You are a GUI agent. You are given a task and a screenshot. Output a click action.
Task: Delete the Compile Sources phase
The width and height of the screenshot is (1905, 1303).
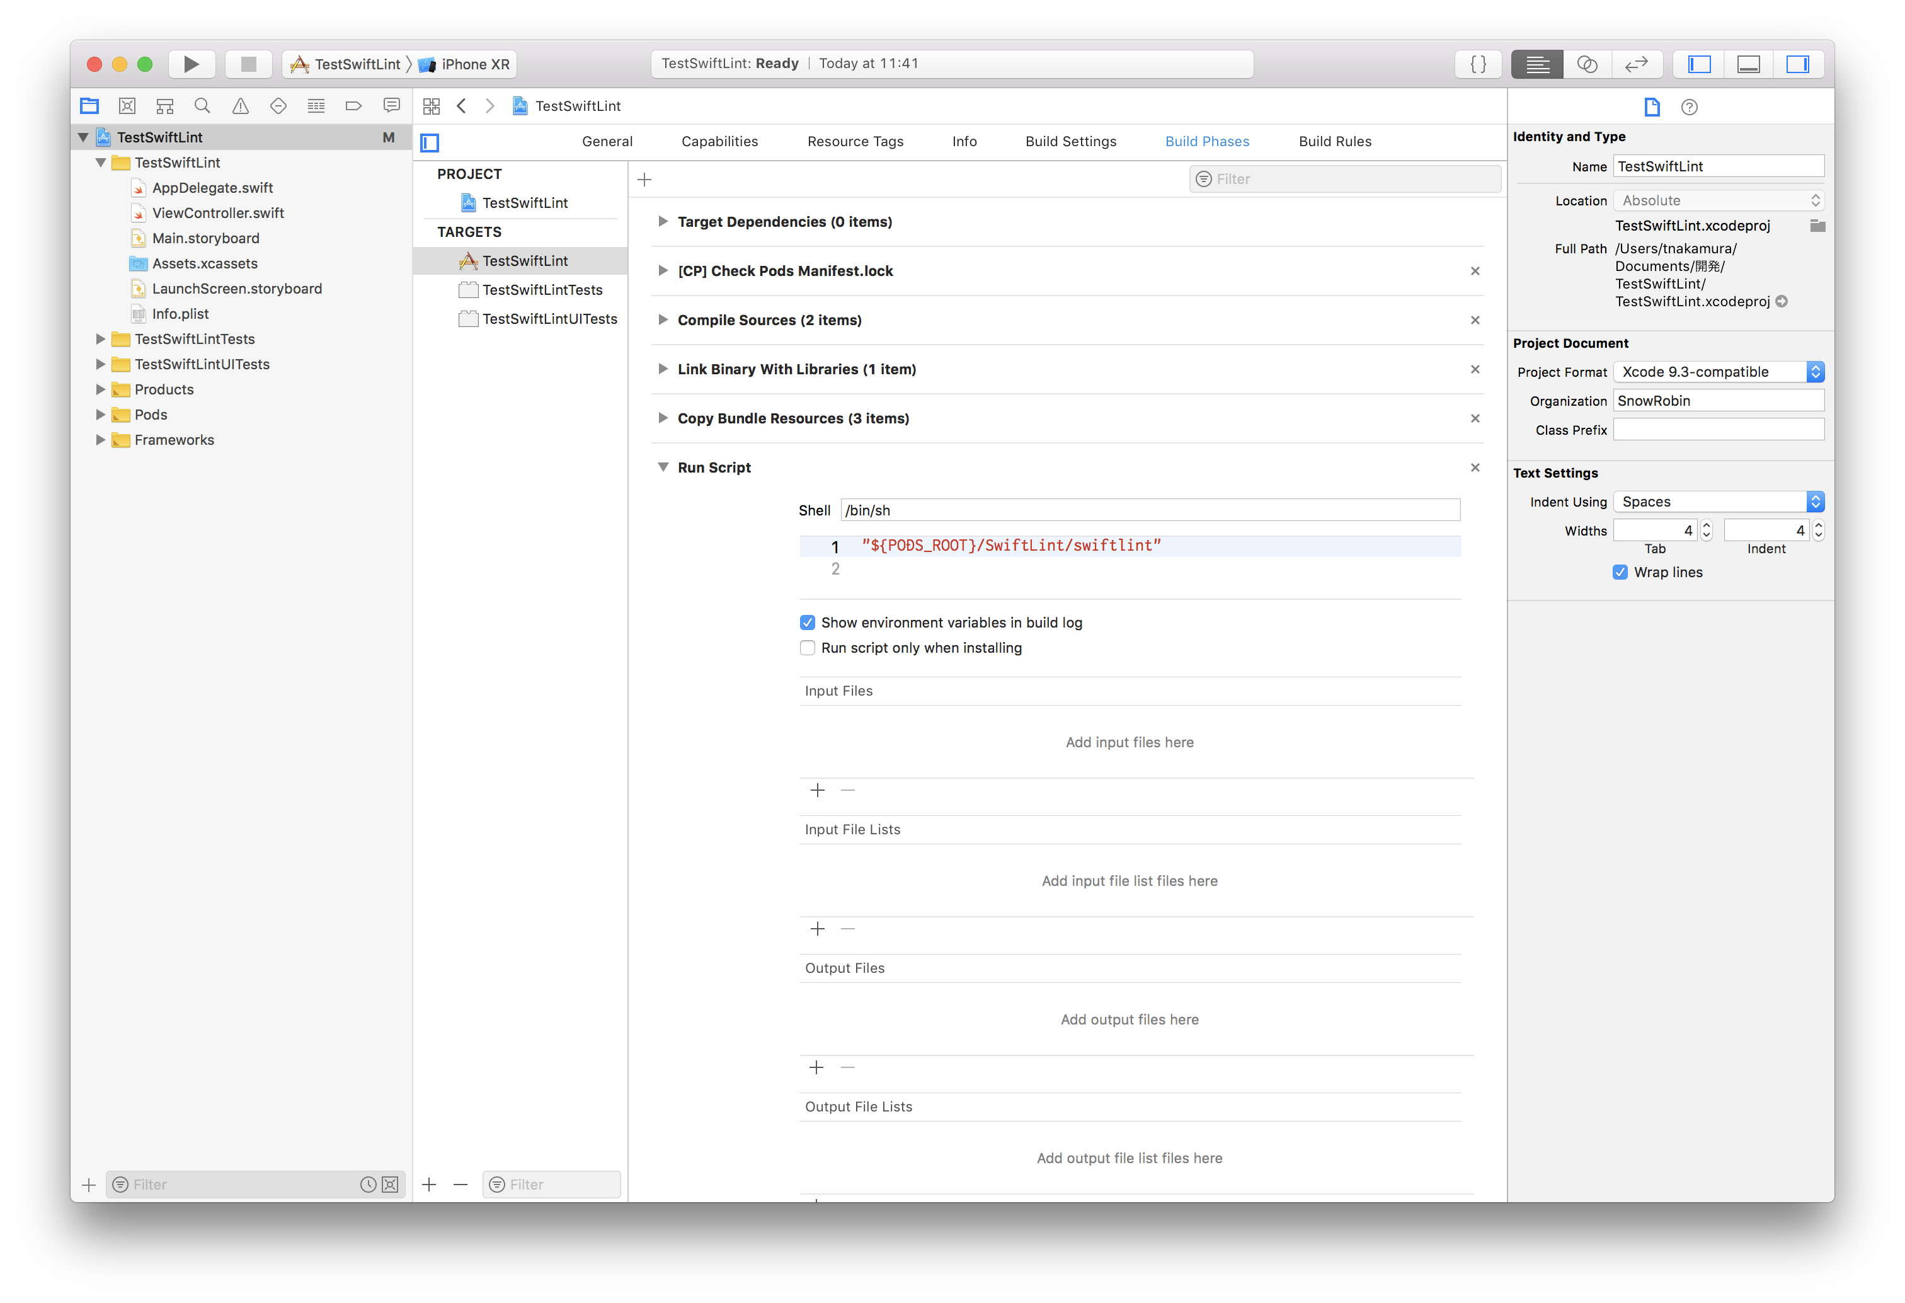pos(1475,320)
